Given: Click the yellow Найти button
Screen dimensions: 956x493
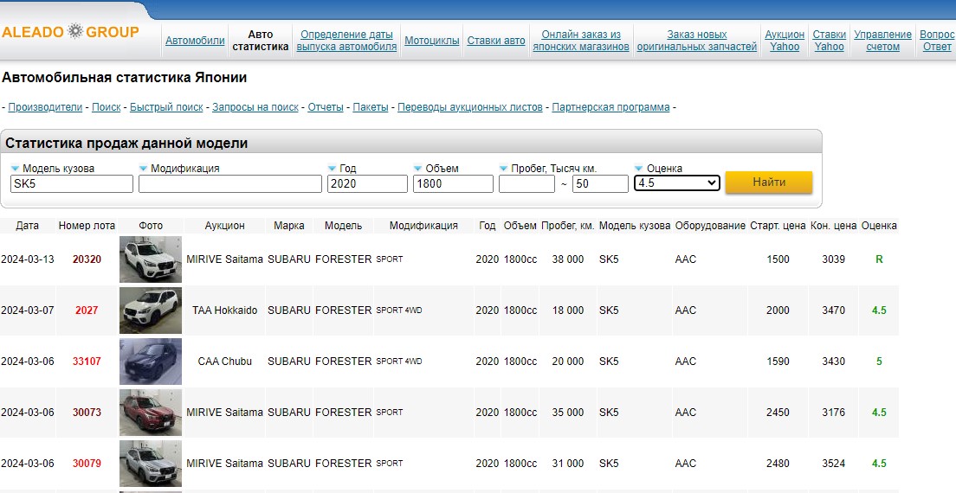Looking at the screenshot, I should point(769,182).
